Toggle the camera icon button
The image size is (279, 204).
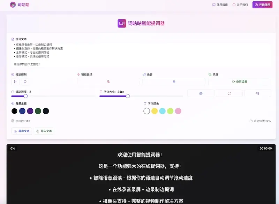click(201, 93)
